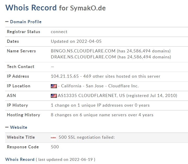Click 'Updated on 2022-04-05' date value
The height and width of the screenshot is (164, 188).
(76, 41)
